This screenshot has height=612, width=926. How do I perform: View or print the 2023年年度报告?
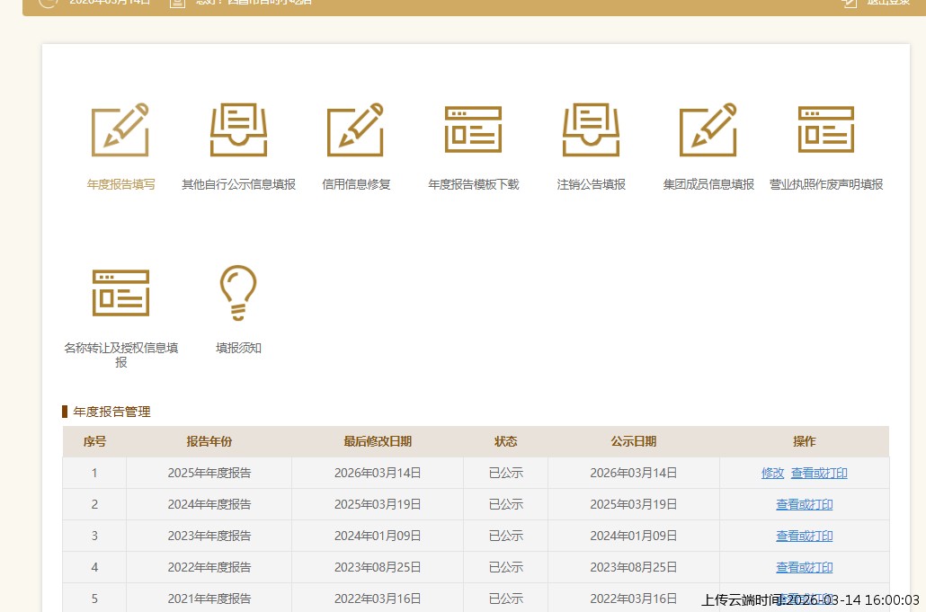tap(805, 537)
